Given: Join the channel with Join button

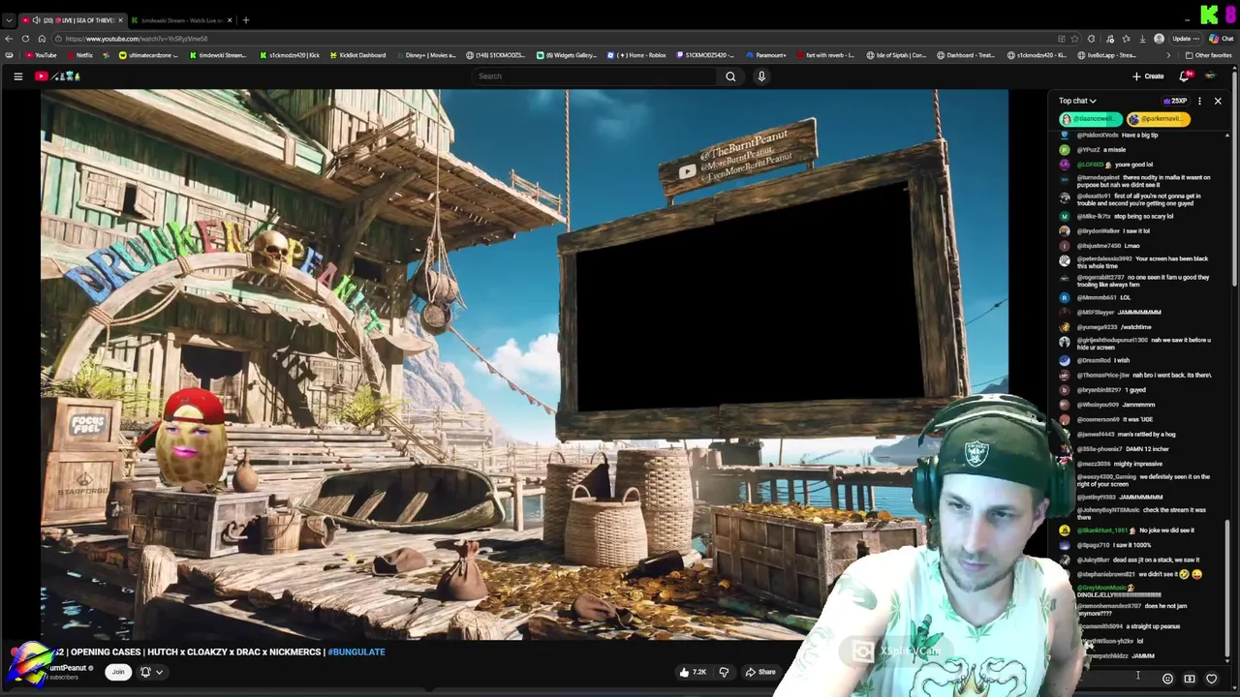Looking at the screenshot, I should (x=118, y=672).
